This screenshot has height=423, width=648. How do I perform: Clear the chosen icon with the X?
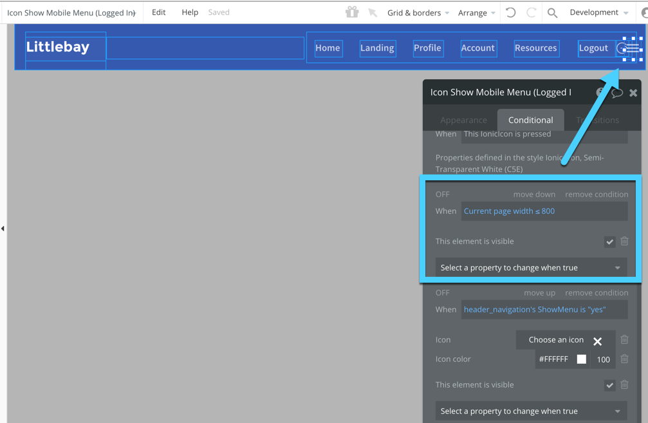[x=597, y=341]
